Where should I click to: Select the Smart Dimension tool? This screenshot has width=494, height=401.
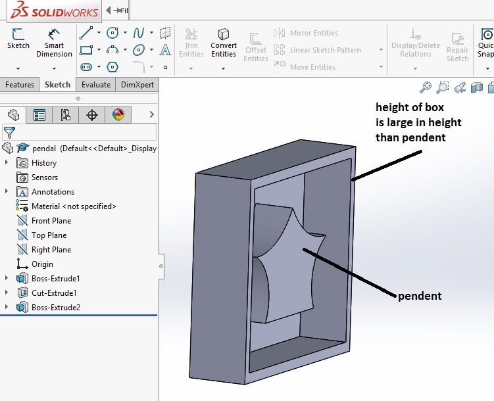pos(54,43)
